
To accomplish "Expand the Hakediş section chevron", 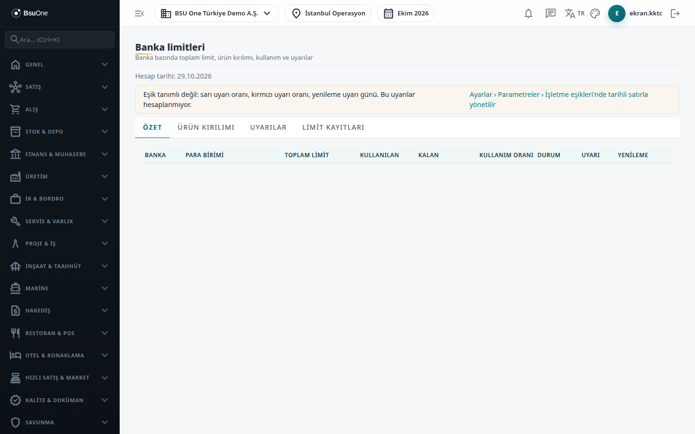I will click(x=105, y=311).
